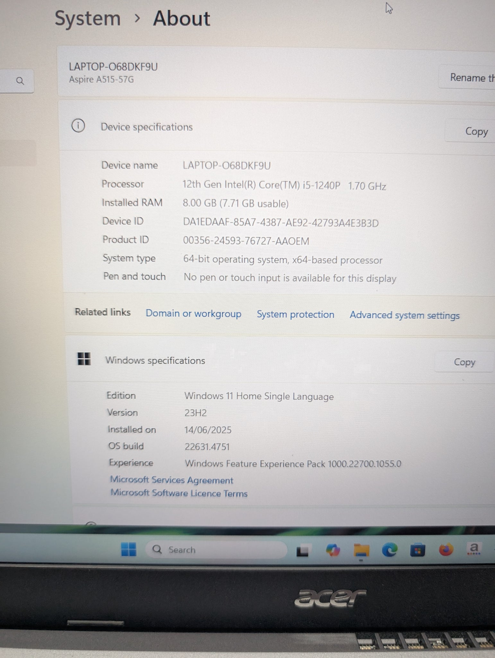Click the Windows specifications logo icon
The image size is (495, 658).
click(x=84, y=359)
